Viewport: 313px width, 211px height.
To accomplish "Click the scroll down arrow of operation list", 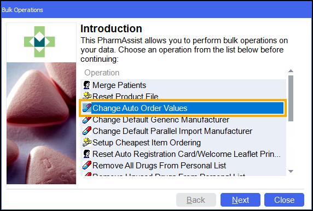I will 291,171.
